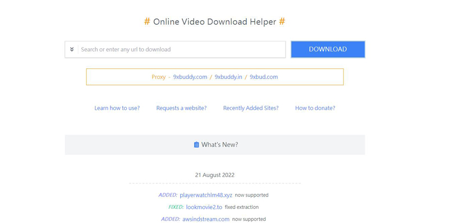
Task: Open playerwatchlm48.xyz link
Action: pyautogui.click(x=206, y=196)
